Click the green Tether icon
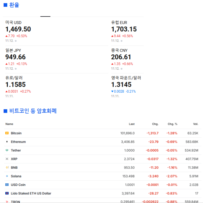 point(7,150)
